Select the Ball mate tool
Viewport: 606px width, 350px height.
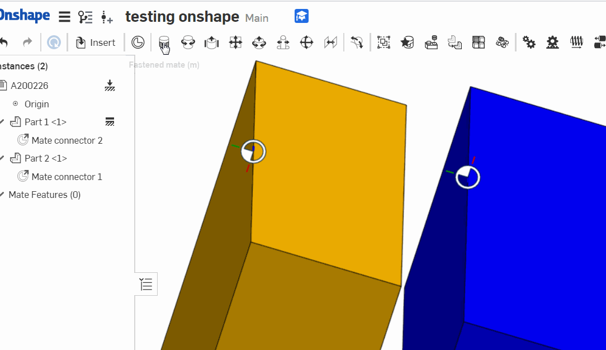tap(306, 42)
